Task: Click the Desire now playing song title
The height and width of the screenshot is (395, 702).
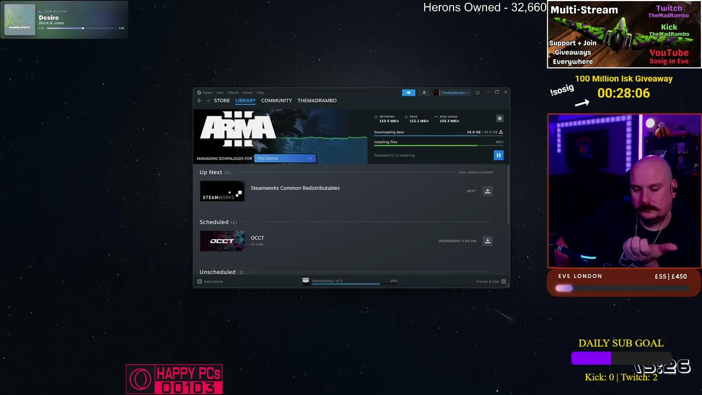Action: click(49, 18)
